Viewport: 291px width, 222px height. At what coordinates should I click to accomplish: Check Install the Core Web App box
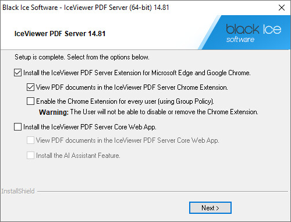(x=17, y=127)
